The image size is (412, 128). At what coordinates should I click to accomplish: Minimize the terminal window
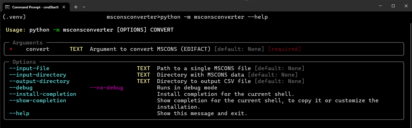(x=380, y=6)
